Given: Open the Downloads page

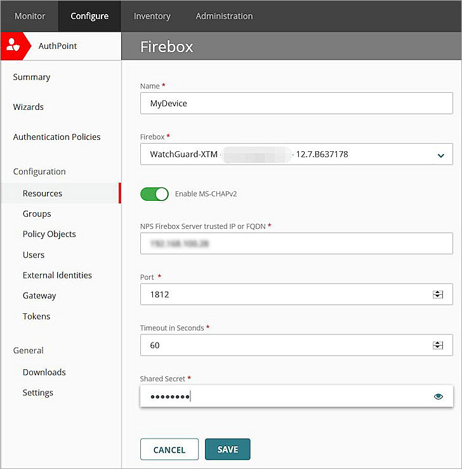Looking at the screenshot, I should [44, 372].
